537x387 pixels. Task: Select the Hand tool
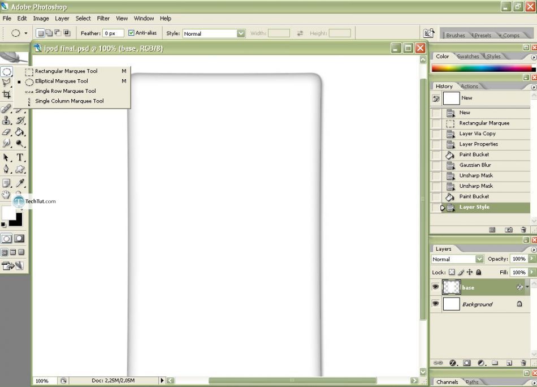coord(6,195)
